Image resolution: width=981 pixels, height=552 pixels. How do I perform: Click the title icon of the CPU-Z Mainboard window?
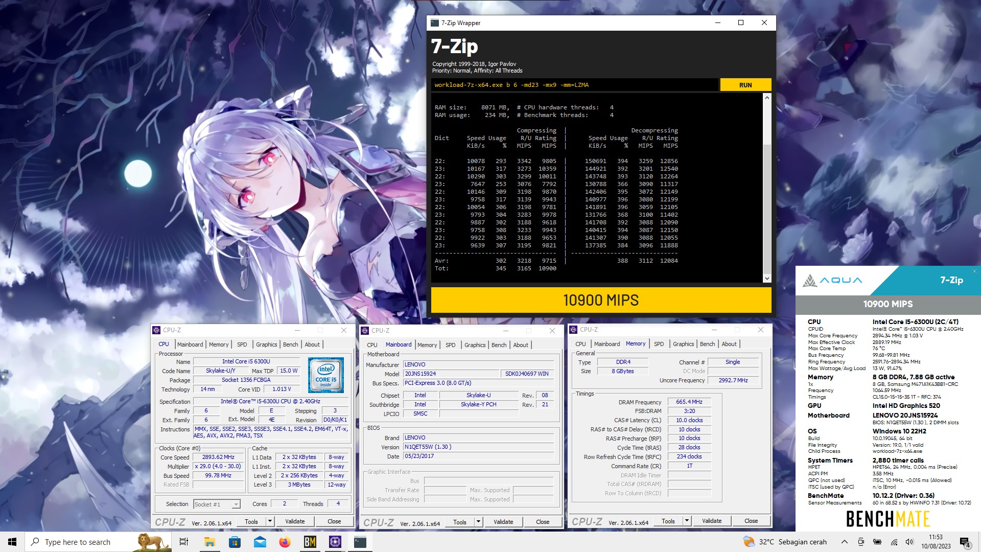pyautogui.click(x=365, y=330)
